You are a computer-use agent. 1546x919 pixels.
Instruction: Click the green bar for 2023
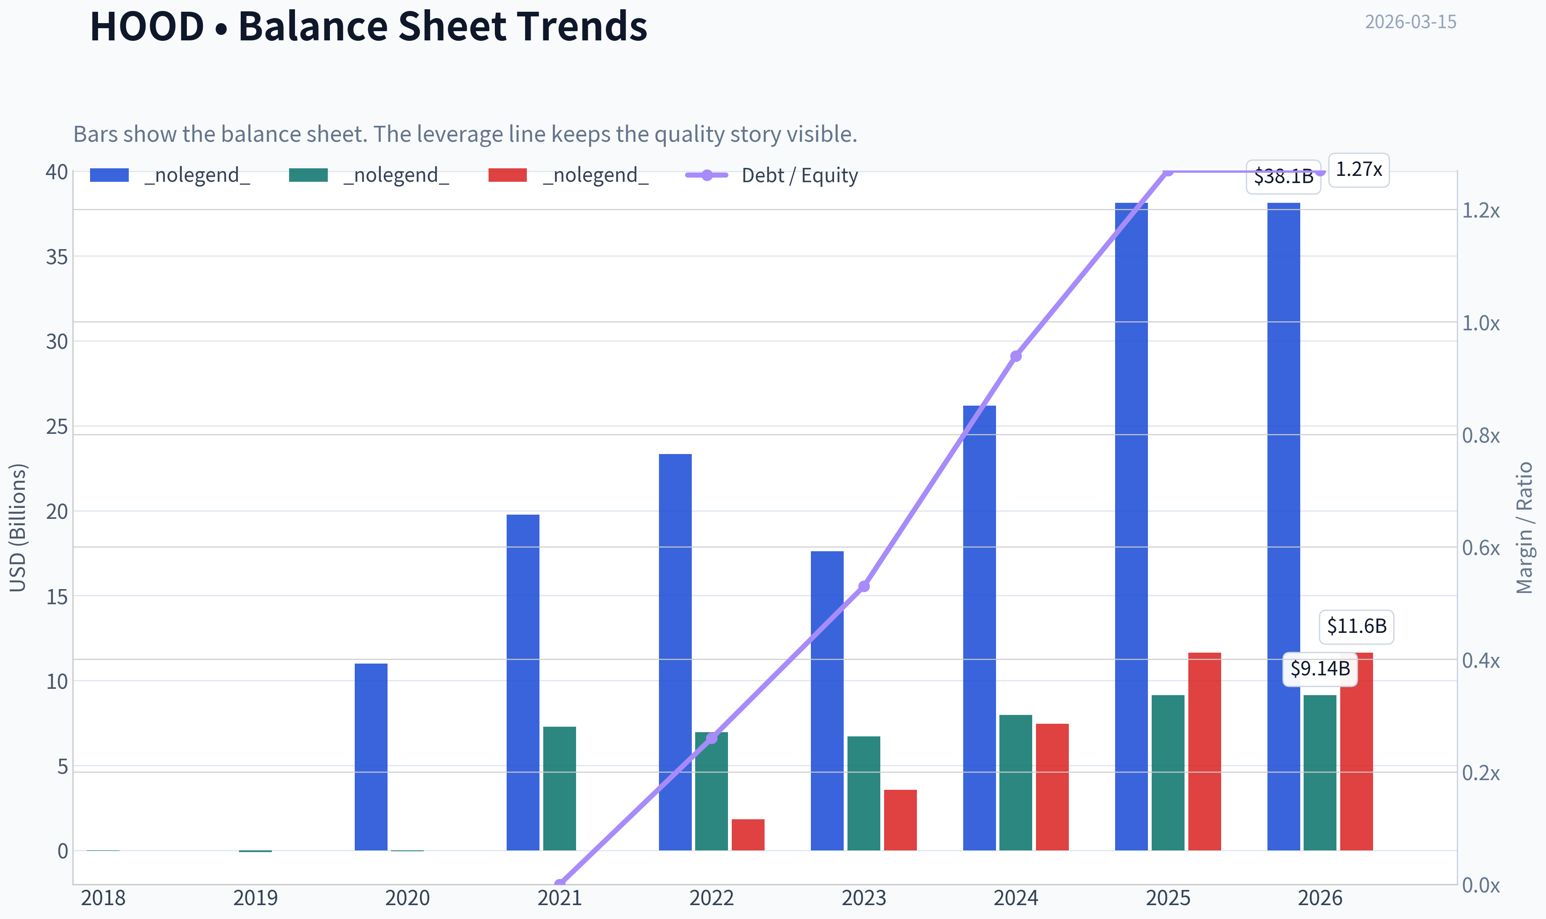[864, 793]
